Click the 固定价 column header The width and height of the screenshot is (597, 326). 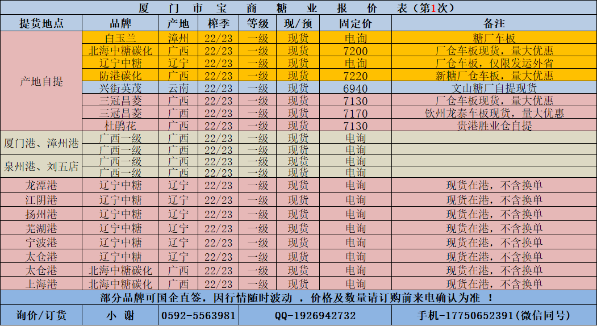(x=356, y=24)
